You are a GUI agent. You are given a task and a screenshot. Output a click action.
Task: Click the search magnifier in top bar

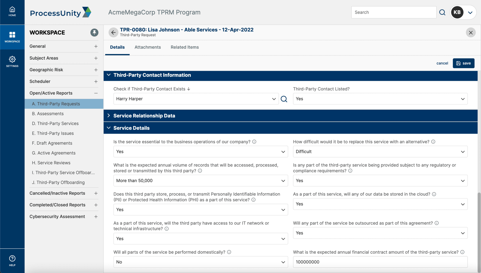pyautogui.click(x=442, y=12)
